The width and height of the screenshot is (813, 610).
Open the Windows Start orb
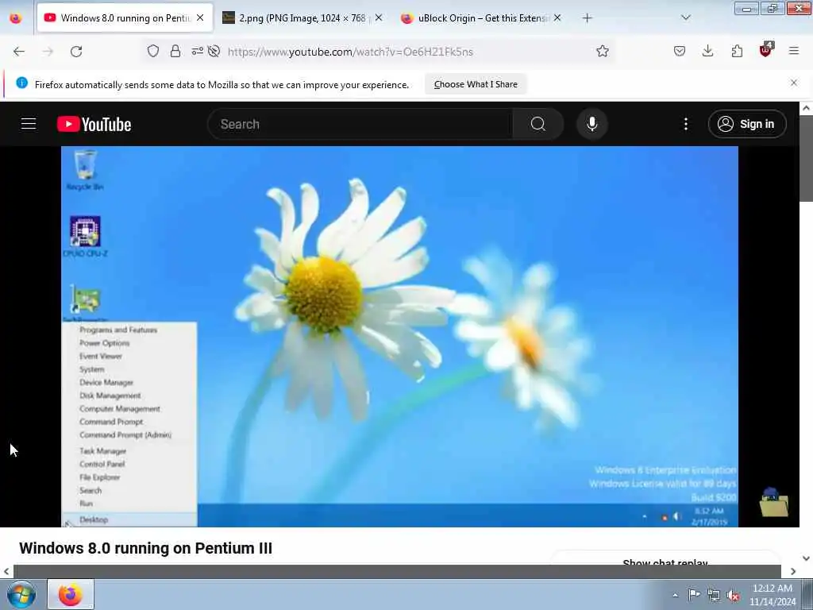pos(21,594)
